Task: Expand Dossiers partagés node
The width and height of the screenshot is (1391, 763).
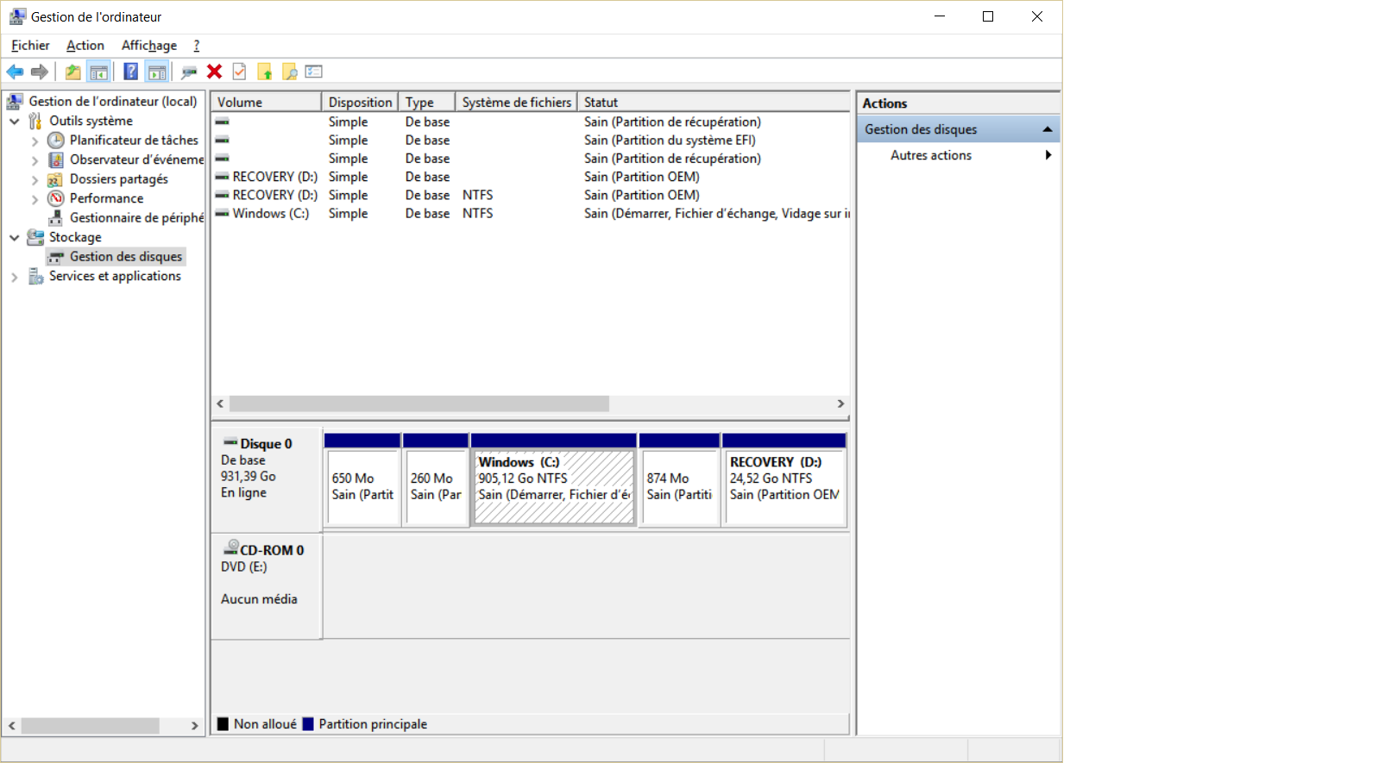Action: pos(35,179)
